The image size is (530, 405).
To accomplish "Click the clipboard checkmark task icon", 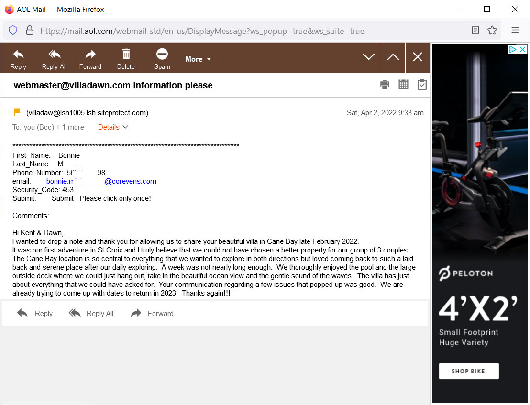I will 422,85.
